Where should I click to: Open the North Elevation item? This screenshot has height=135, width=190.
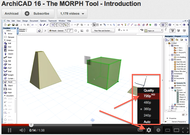pyautogui.click(x=180, y=64)
